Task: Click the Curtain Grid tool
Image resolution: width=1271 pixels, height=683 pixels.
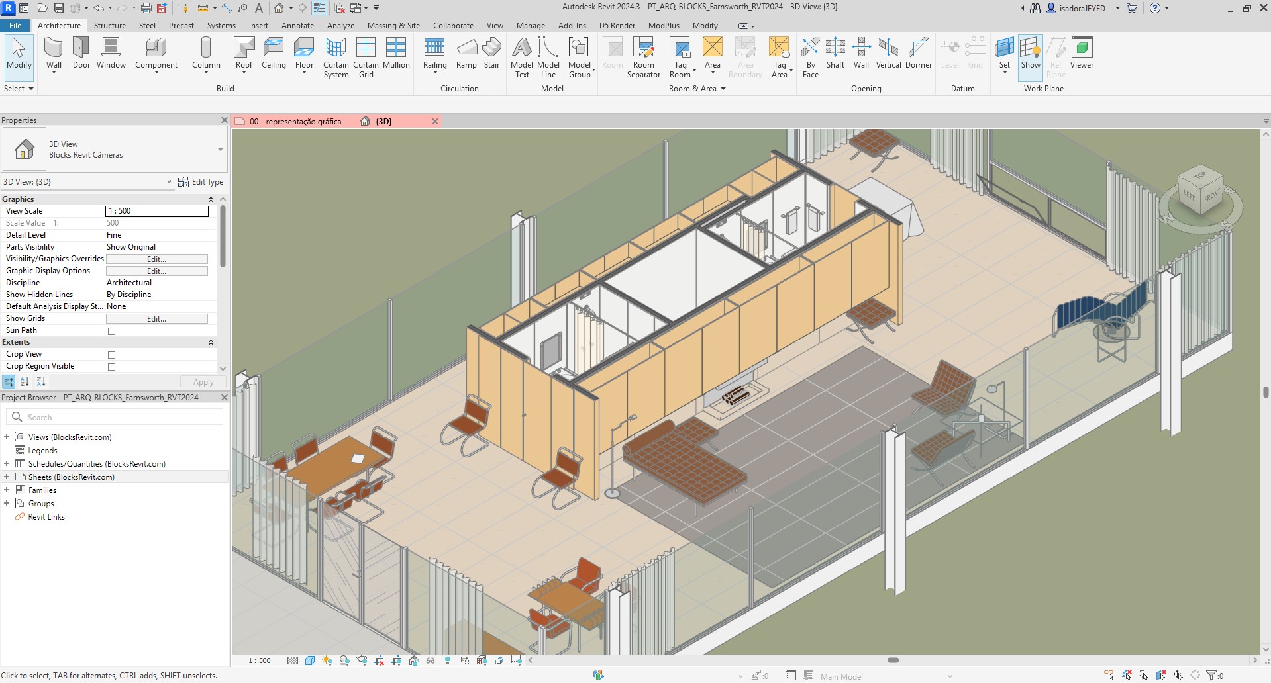Action: click(366, 58)
